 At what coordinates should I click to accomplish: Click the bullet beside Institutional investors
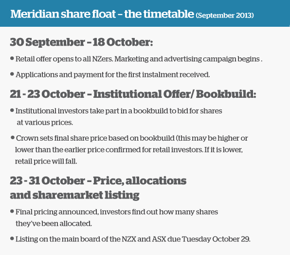(12, 110)
